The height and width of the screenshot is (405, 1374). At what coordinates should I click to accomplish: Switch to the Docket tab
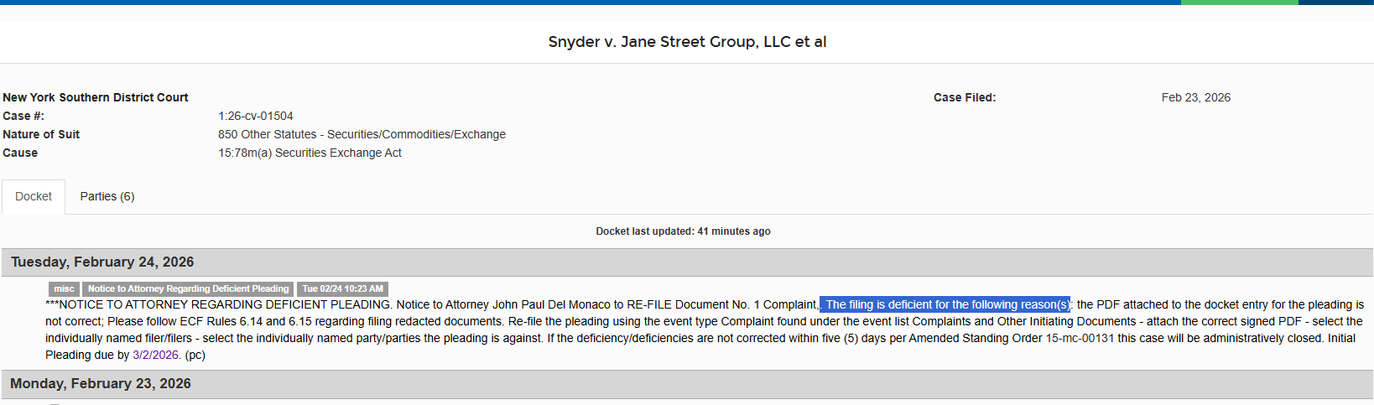[34, 196]
